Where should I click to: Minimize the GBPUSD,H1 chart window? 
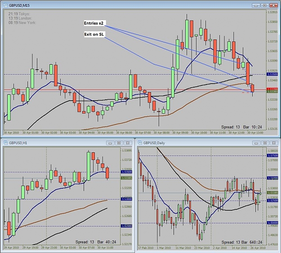pyautogui.click(x=110, y=143)
